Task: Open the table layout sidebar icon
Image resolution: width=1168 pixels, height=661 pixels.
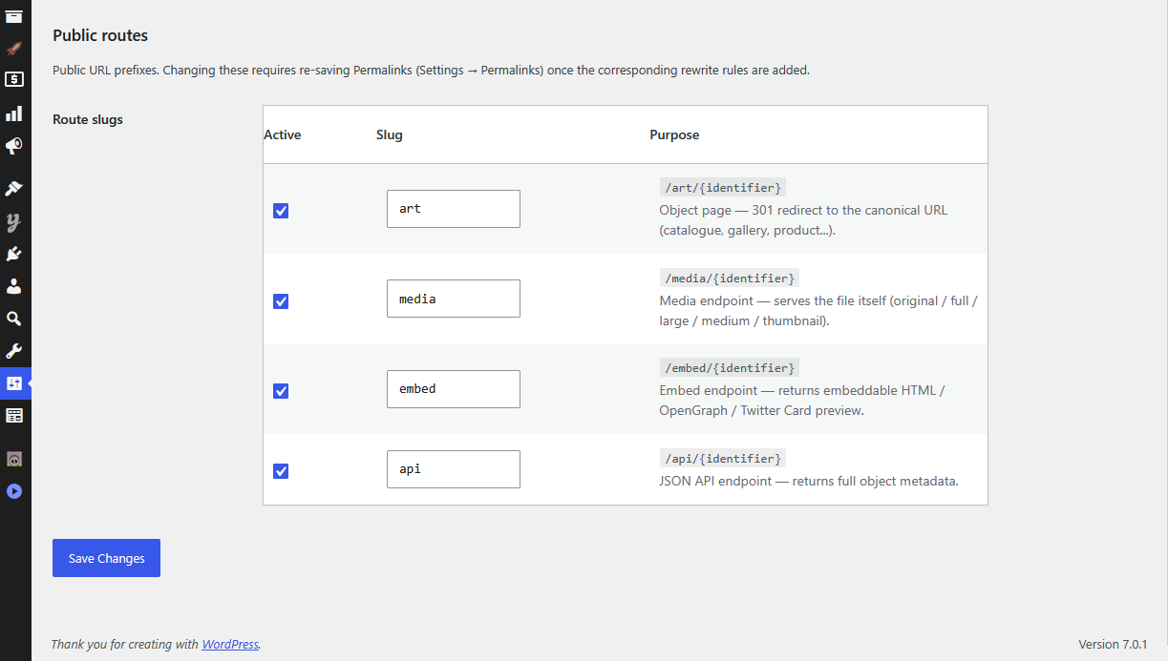Action: click(x=14, y=416)
